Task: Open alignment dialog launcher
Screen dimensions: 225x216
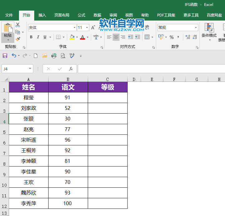Action: click(153, 47)
